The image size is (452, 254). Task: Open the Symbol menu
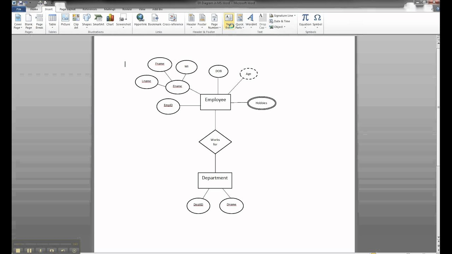(317, 22)
